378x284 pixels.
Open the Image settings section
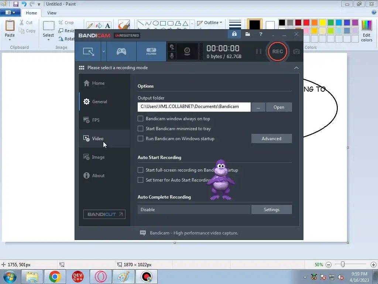(x=104, y=157)
